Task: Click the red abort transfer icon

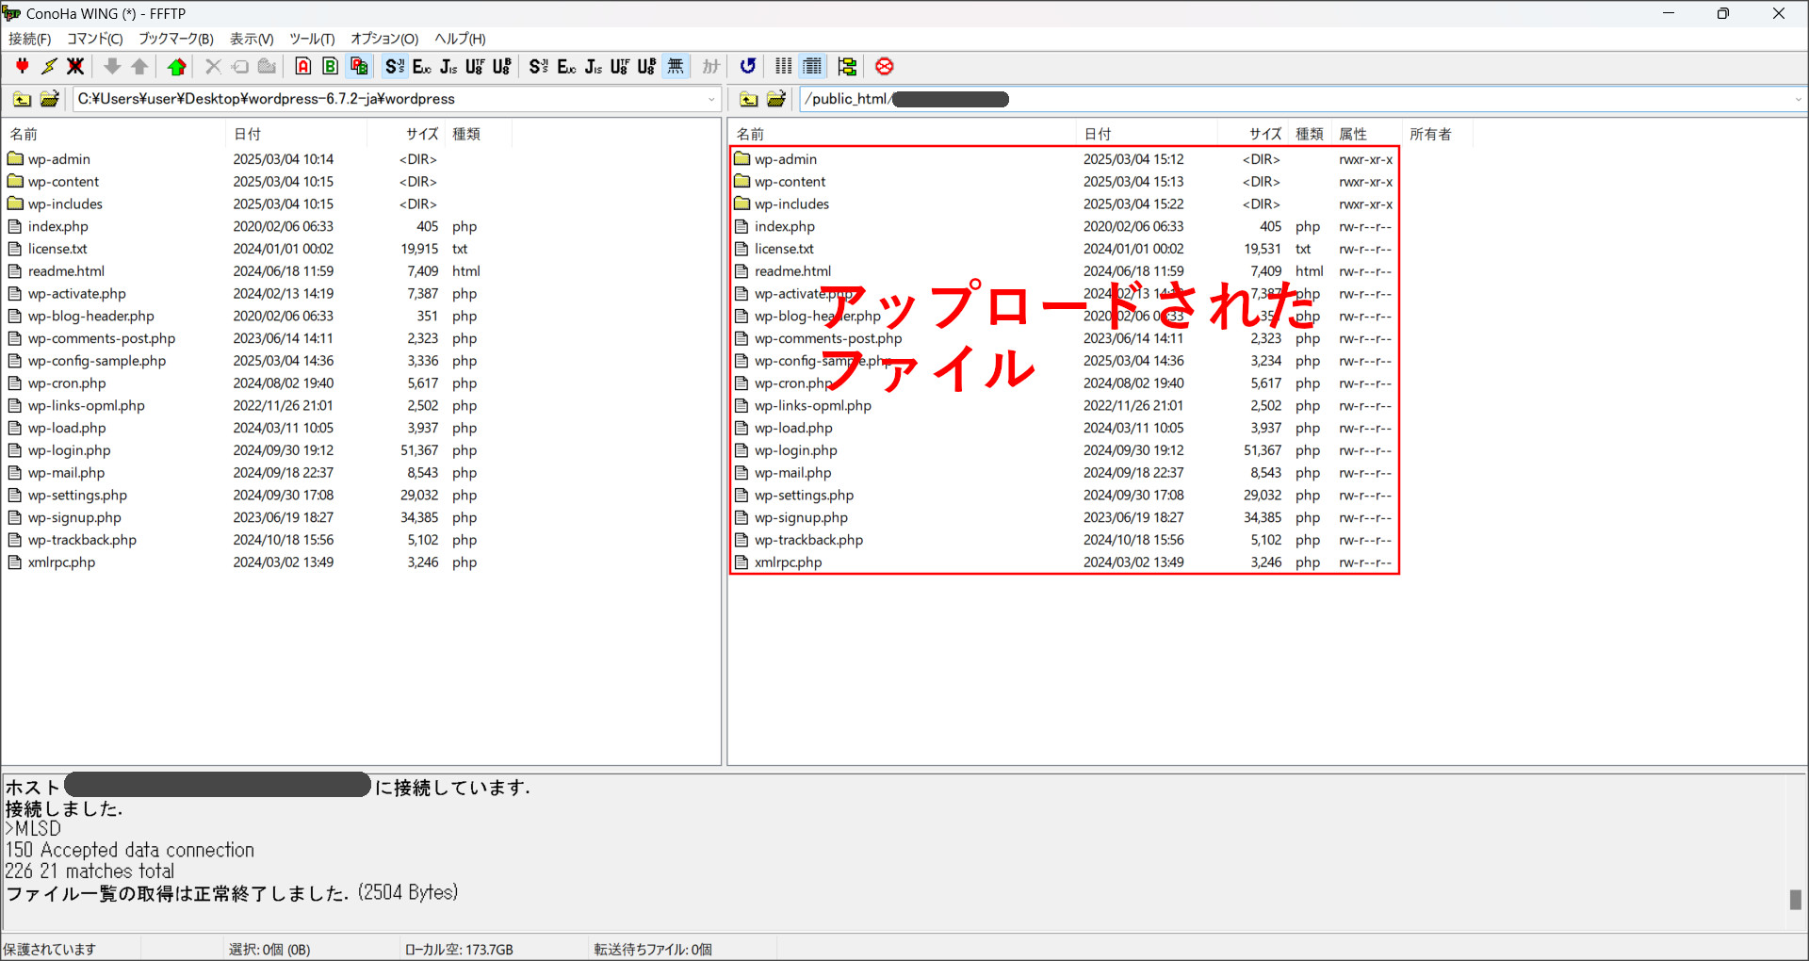Action: 884,66
